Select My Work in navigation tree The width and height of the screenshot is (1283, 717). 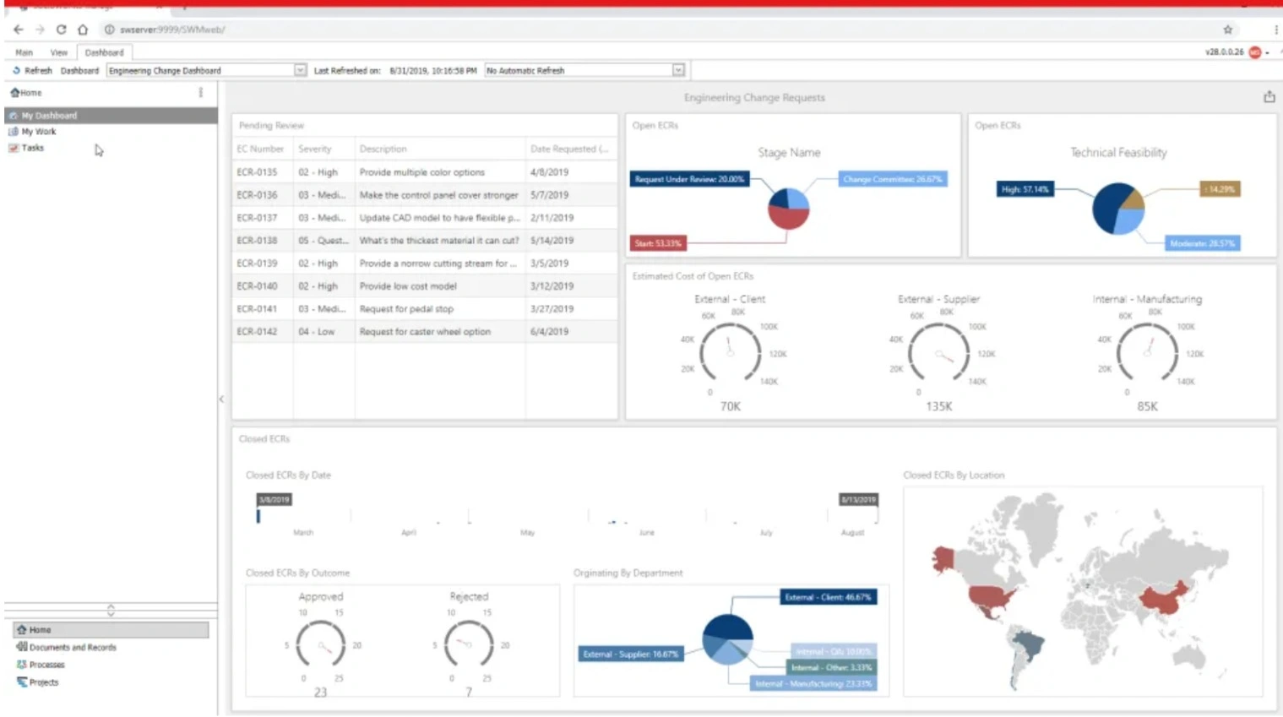tap(39, 132)
